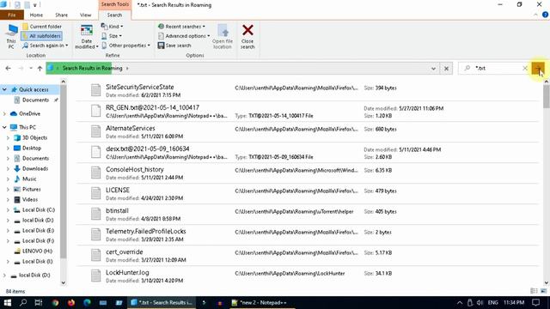Select the LICENSE file result
Image resolution: width=550 pixels, height=309 pixels.
(307, 194)
